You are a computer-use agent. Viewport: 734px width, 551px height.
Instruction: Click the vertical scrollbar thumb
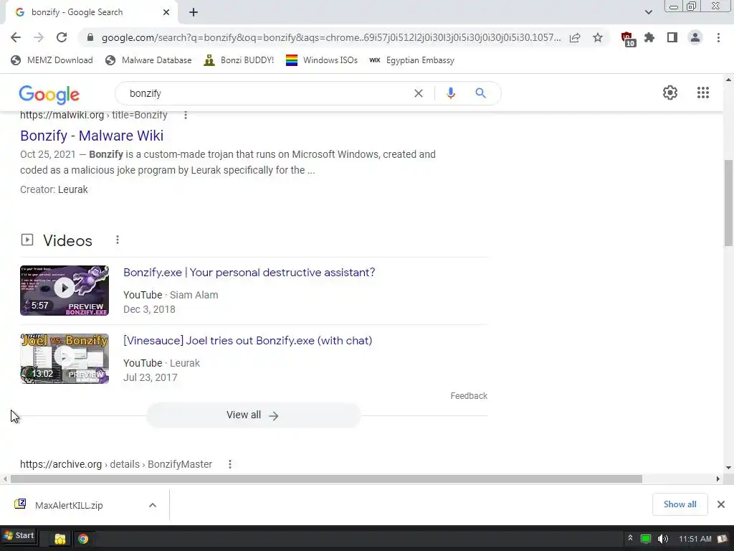point(728,202)
